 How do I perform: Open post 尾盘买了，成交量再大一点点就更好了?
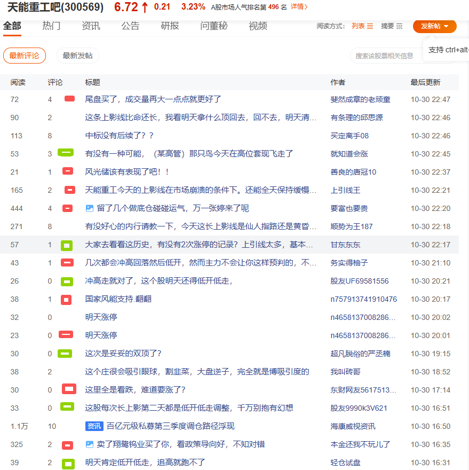[x=153, y=99]
